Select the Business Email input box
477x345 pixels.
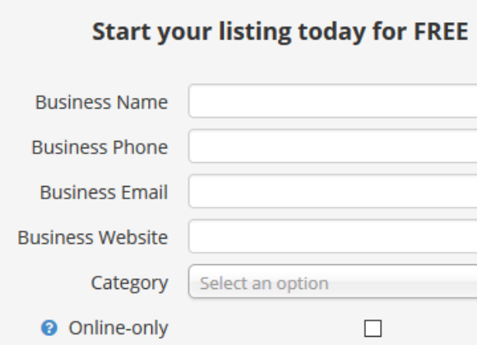click(x=333, y=191)
